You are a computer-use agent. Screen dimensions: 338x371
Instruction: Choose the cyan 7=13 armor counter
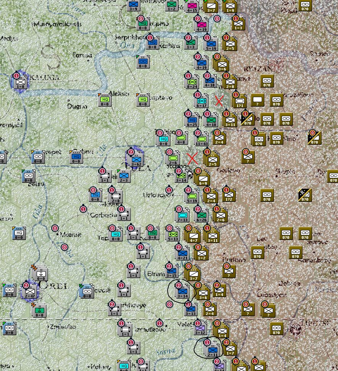(x=182, y=215)
